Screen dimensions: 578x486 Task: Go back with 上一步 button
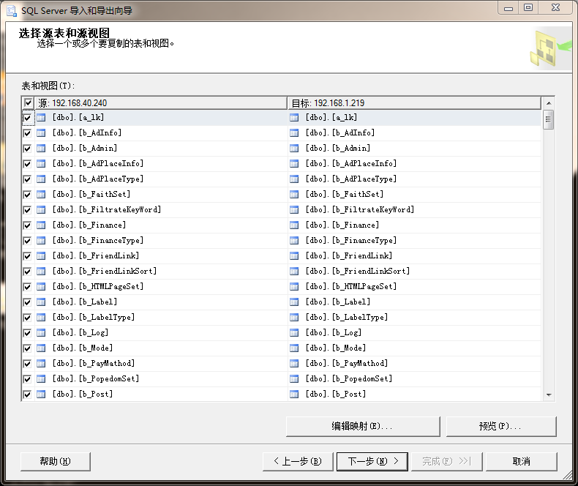(x=298, y=461)
